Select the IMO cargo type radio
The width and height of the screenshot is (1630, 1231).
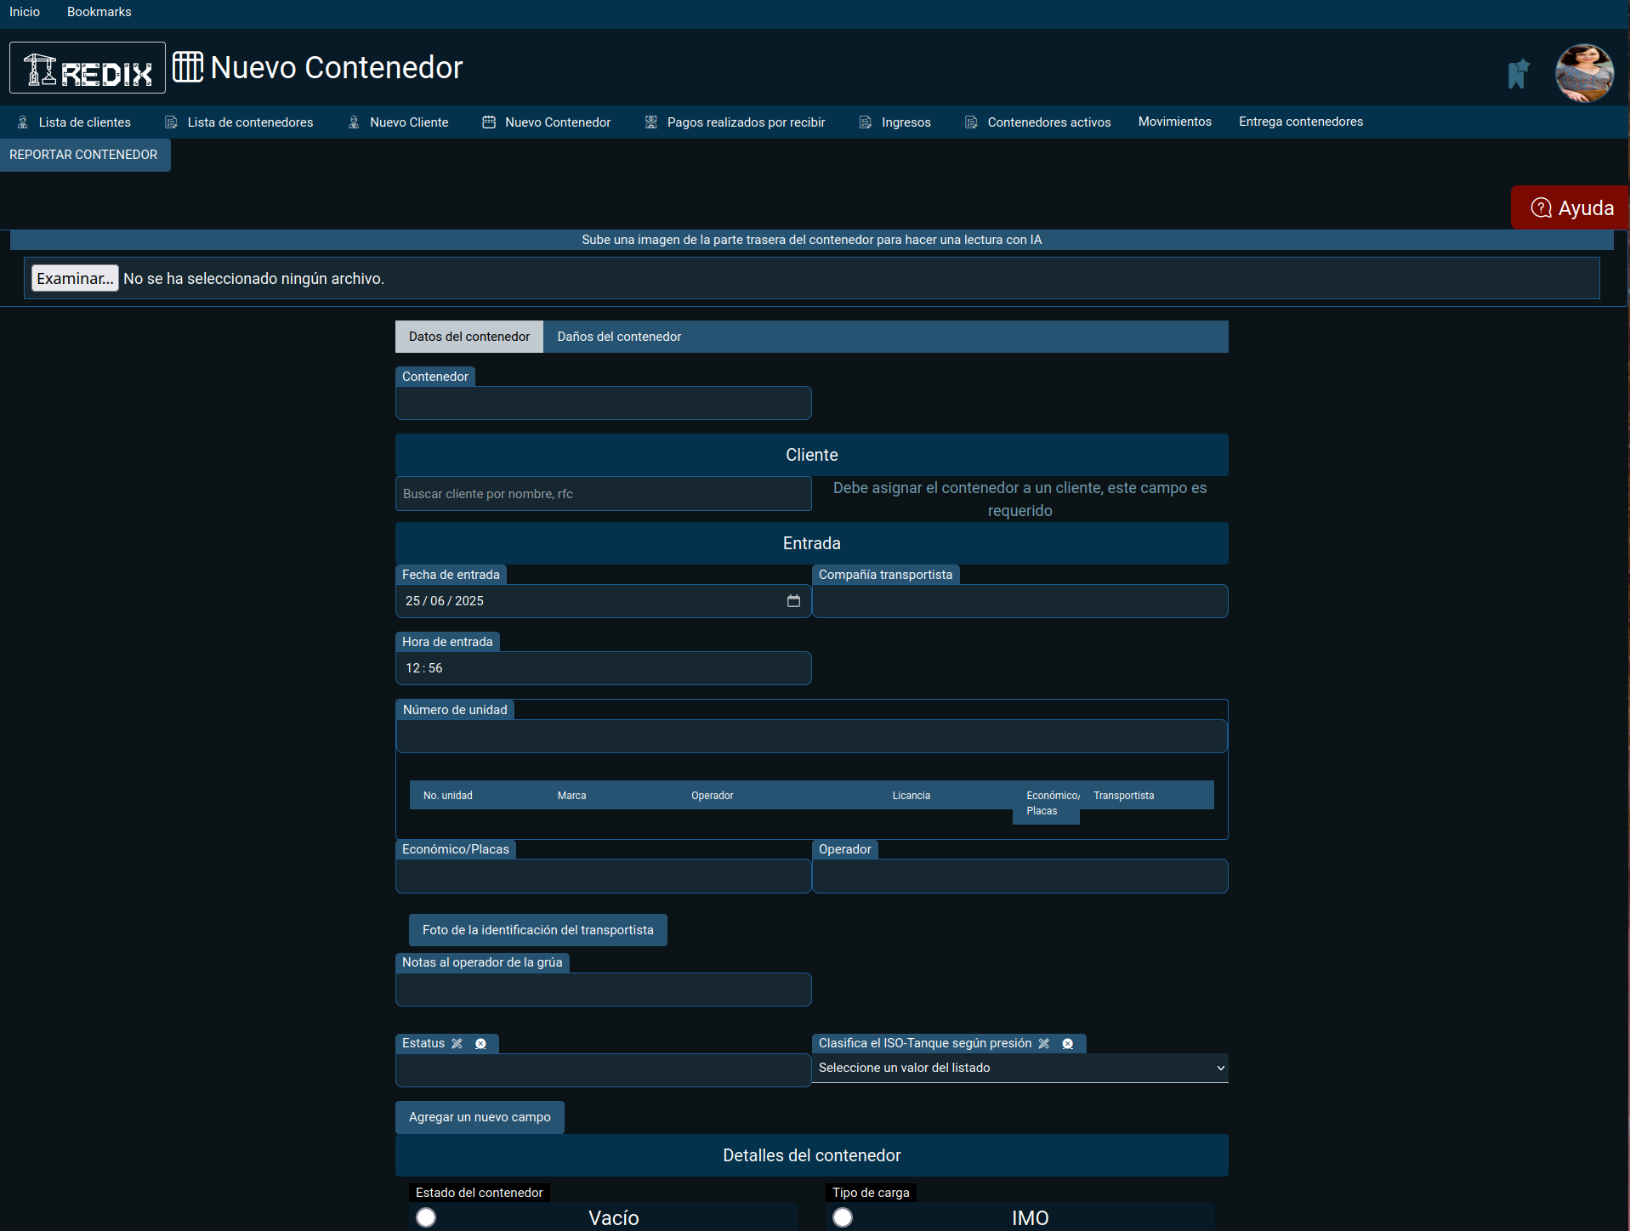pos(843,1217)
